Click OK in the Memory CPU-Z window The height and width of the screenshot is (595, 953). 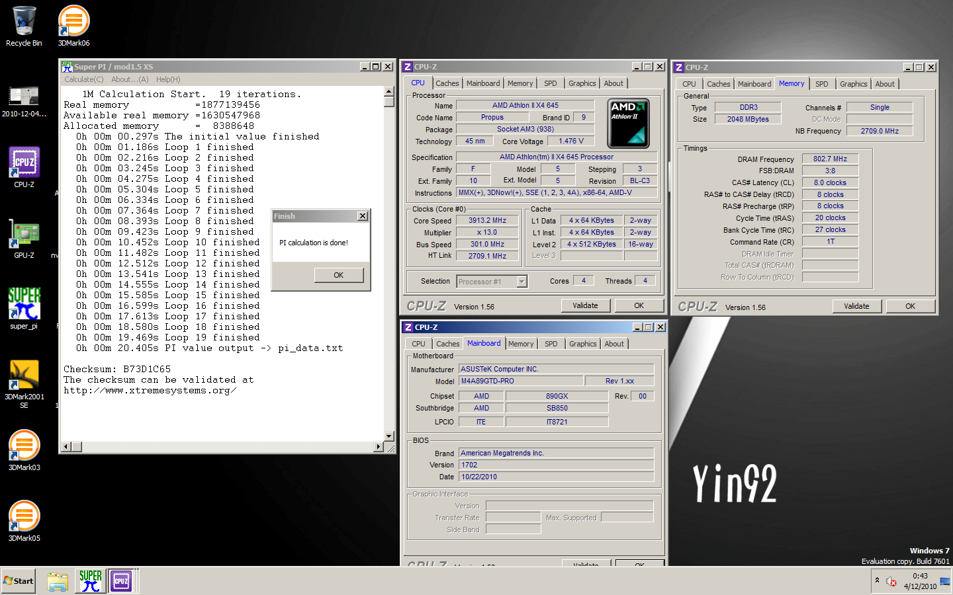[x=910, y=306]
